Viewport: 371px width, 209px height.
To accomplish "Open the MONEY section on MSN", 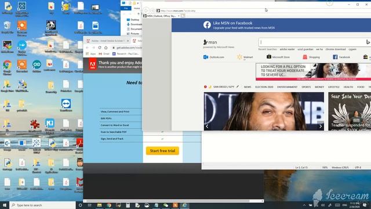I will [x=319, y=87].
